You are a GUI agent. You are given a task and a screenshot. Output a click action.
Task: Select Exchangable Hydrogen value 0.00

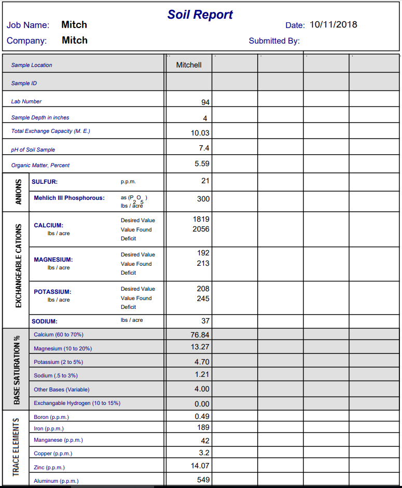(202, 404)
